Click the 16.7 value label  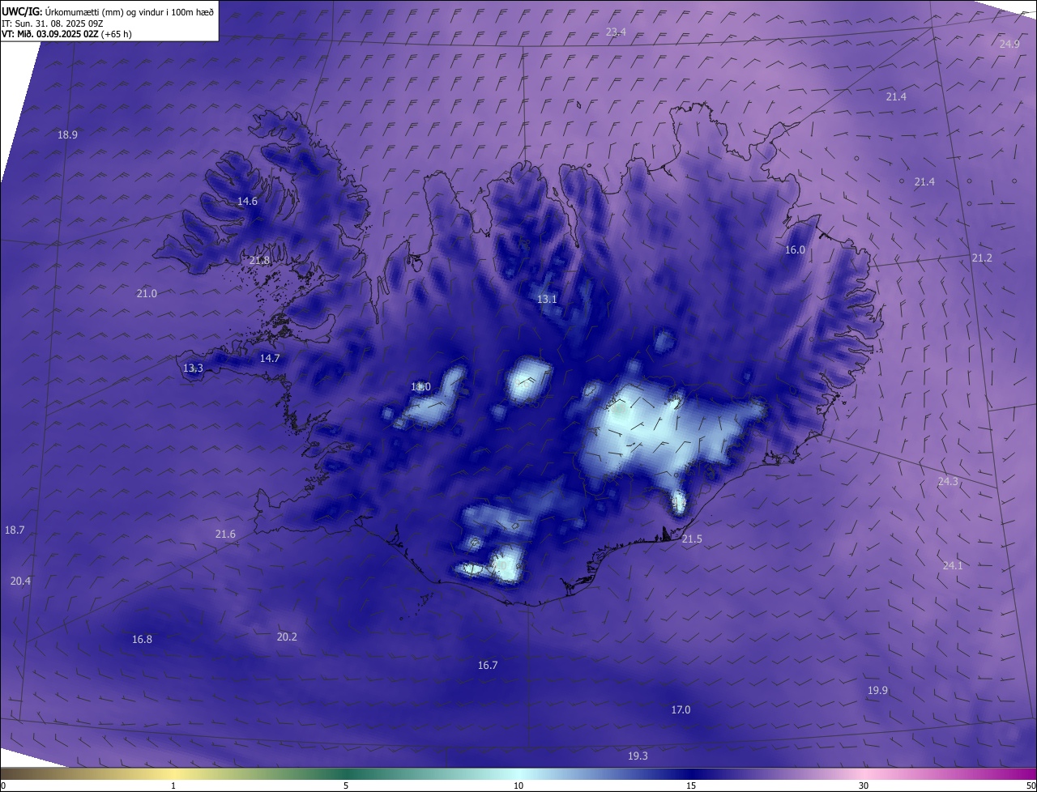point(487,665)
